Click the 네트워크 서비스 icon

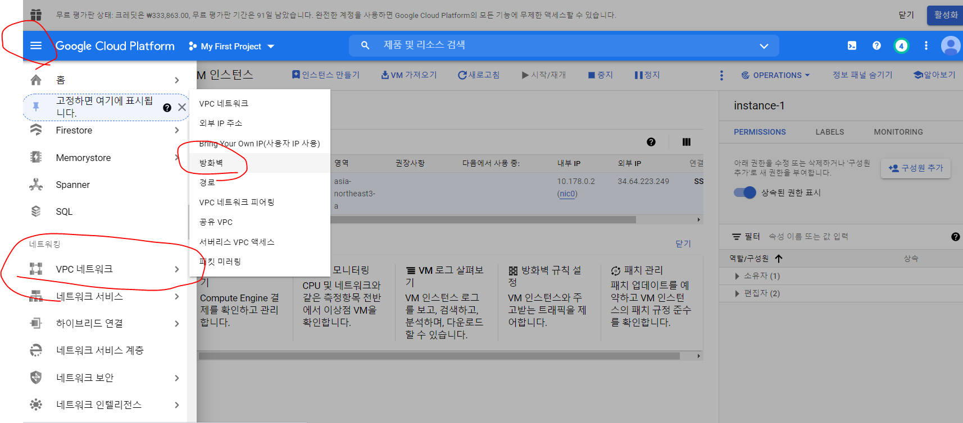click(x=36, y=296)
